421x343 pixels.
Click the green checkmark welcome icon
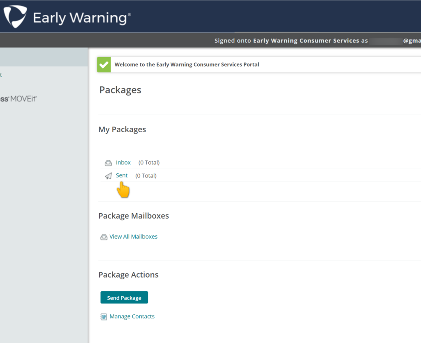point(104,64)
